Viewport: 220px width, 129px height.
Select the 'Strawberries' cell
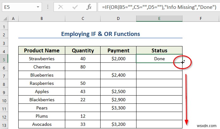42,59
